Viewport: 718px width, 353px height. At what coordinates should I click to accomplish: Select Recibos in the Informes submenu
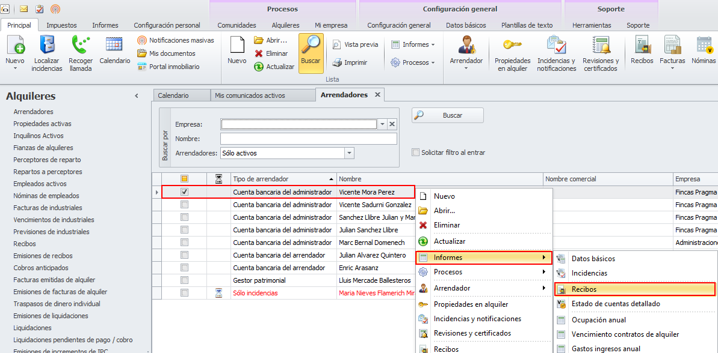click(x=635, y=289)
